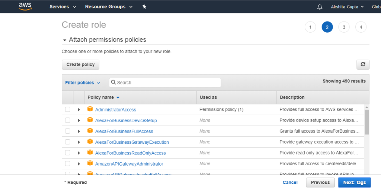
Task: Click the AmazonAPIGatewayAdministrator policy box icon
Action: (x=90, y=163)
